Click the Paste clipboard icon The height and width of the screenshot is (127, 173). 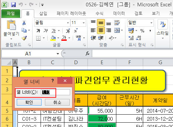pyautogui.click(x=11, y=25)
